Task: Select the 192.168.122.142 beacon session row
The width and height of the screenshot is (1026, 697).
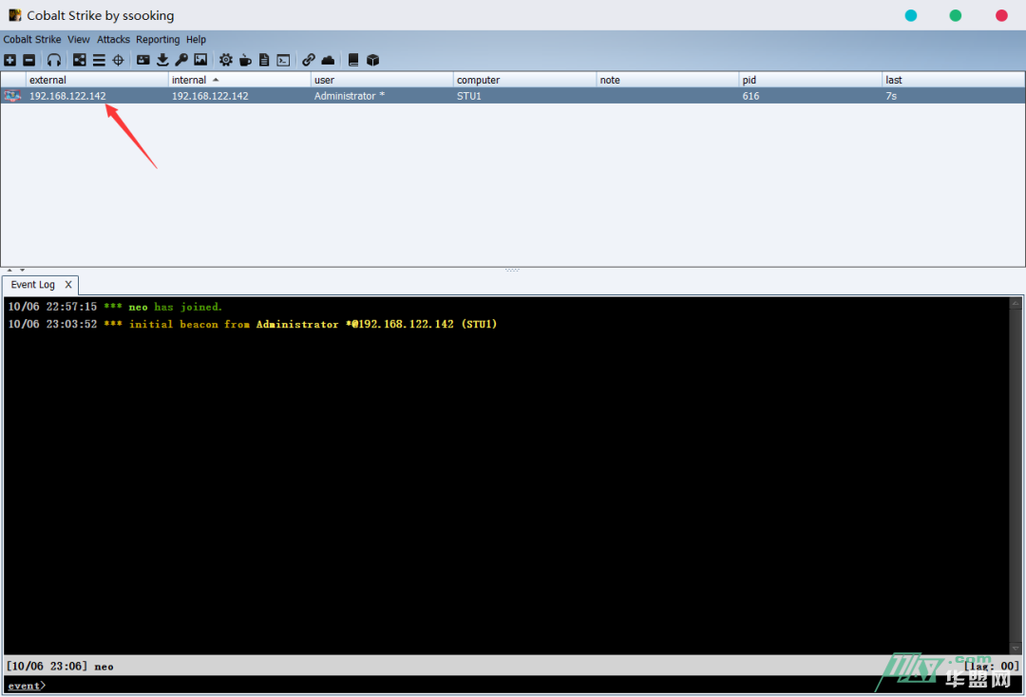Action: tap(380, 96)
